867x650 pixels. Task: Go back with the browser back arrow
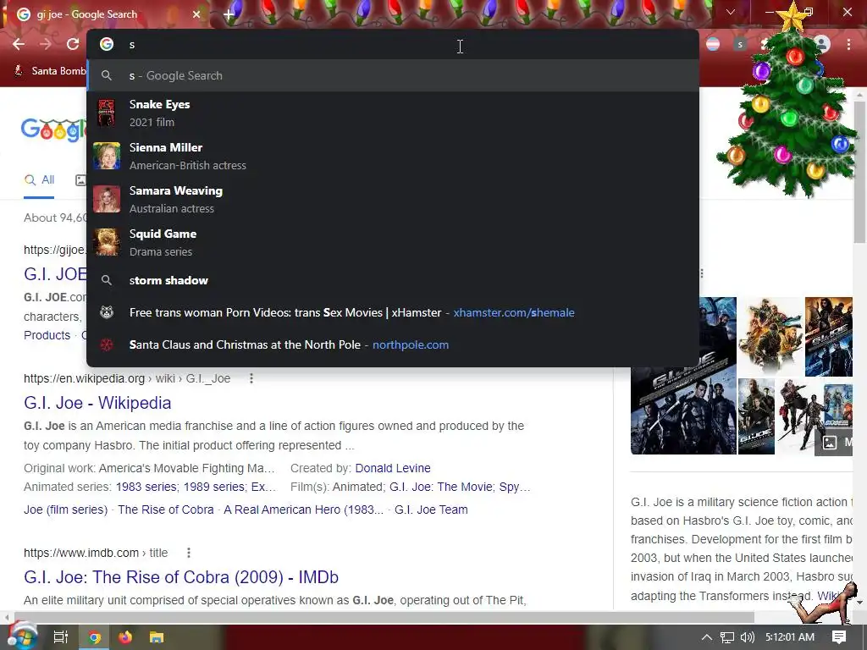click(19, 44)
